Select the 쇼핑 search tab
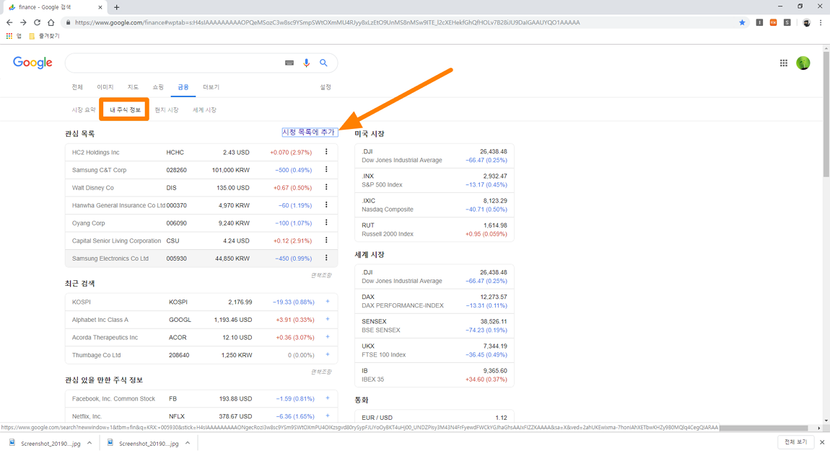 [x=158, y=87]
